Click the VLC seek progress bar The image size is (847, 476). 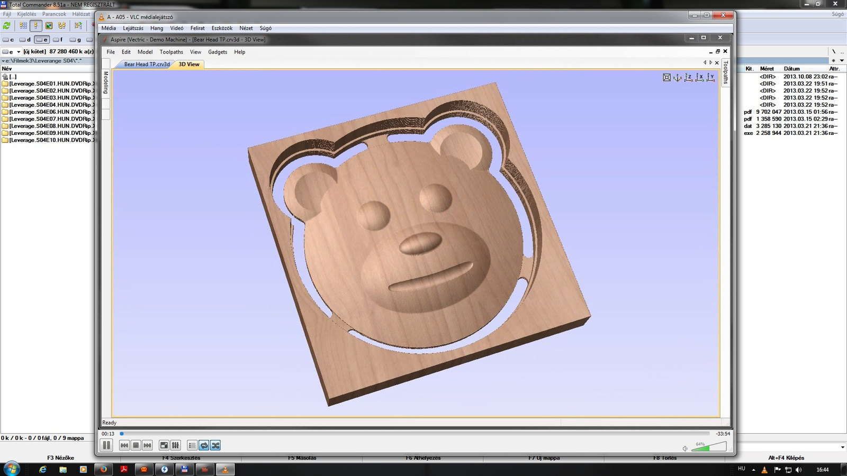[415, 434]
